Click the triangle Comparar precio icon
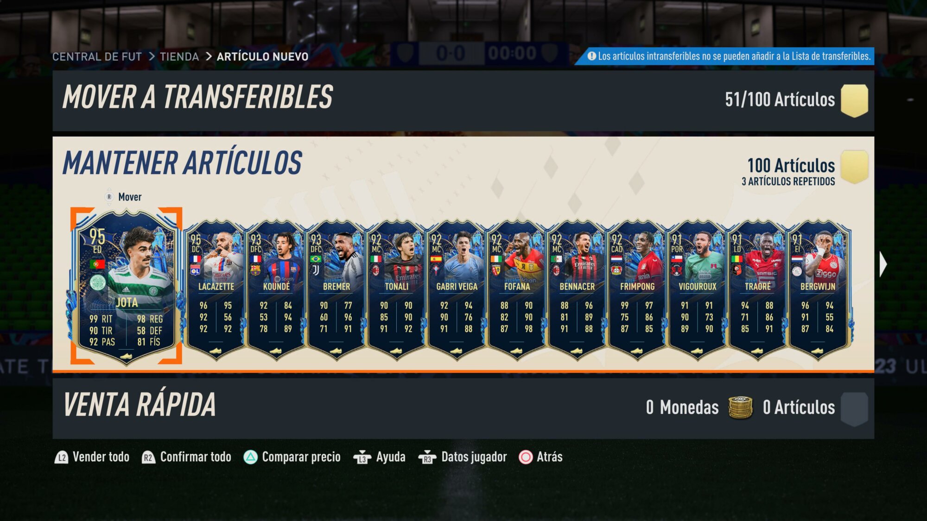The height and width of the screenshot is (521, 927). click(x=250, y=458)
